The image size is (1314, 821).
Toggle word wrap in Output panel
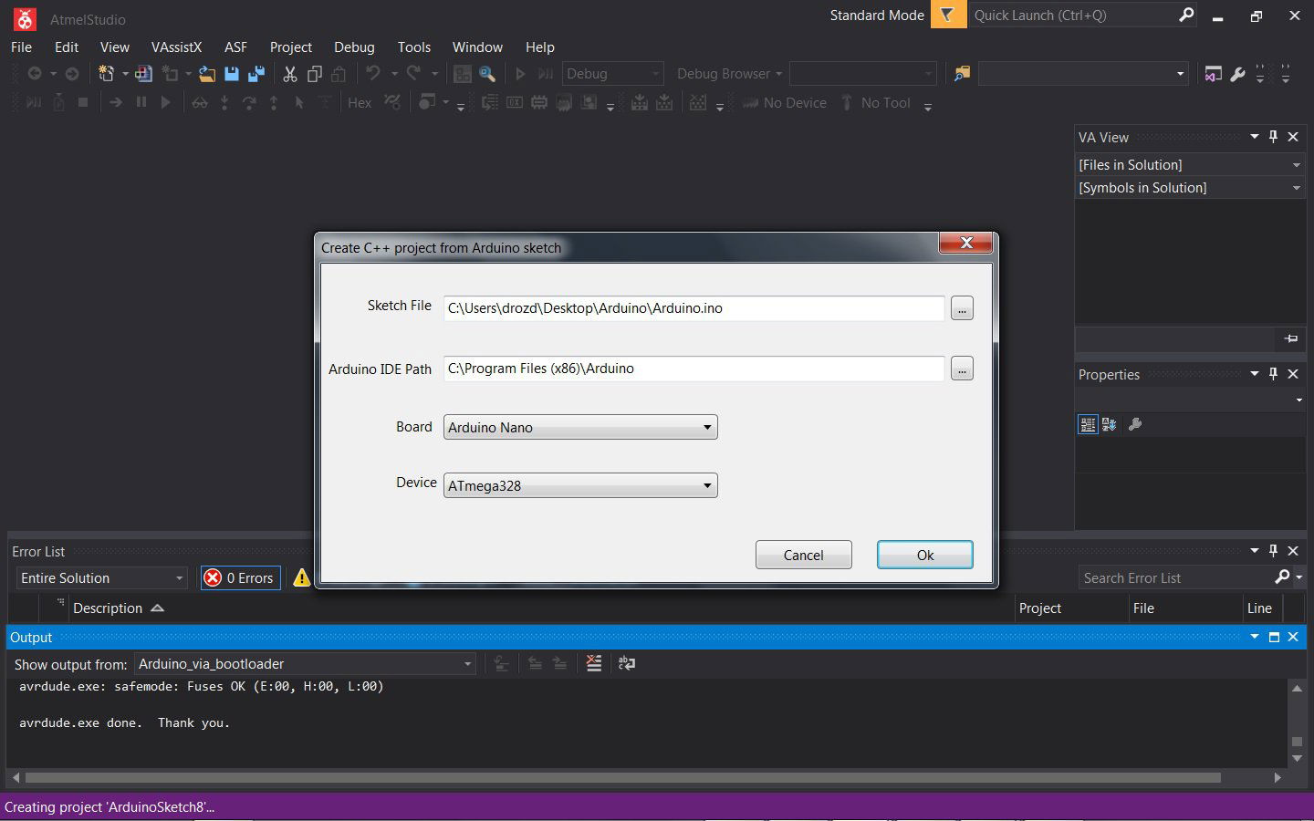627,663
